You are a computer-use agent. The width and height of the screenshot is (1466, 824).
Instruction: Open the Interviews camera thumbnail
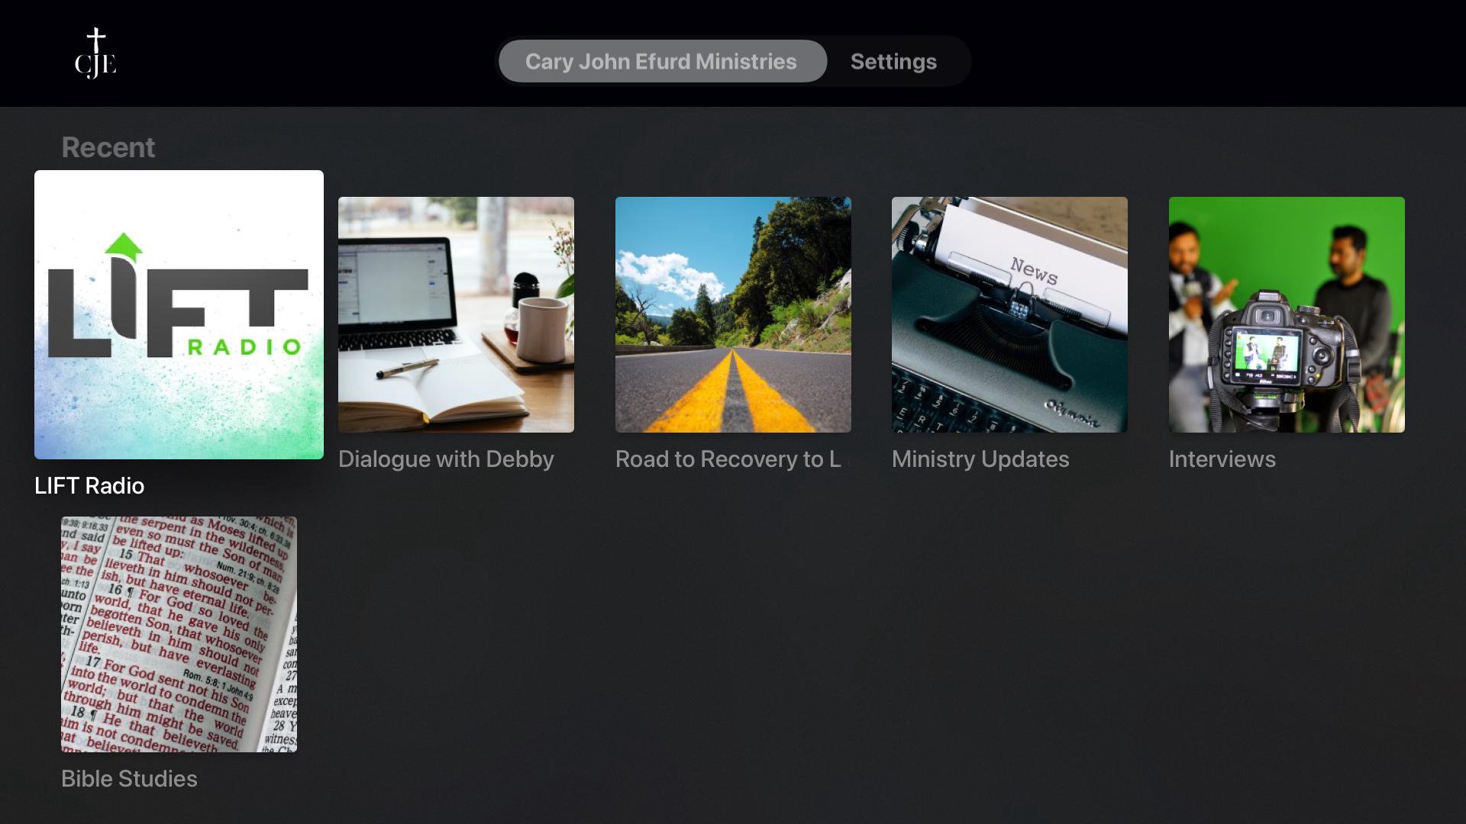point(1287,314)
